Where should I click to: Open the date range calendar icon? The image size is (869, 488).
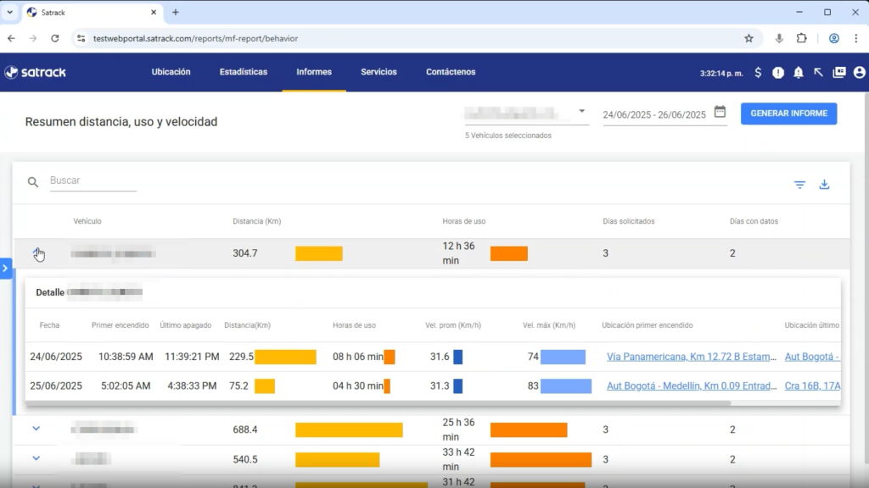(720, 112)
